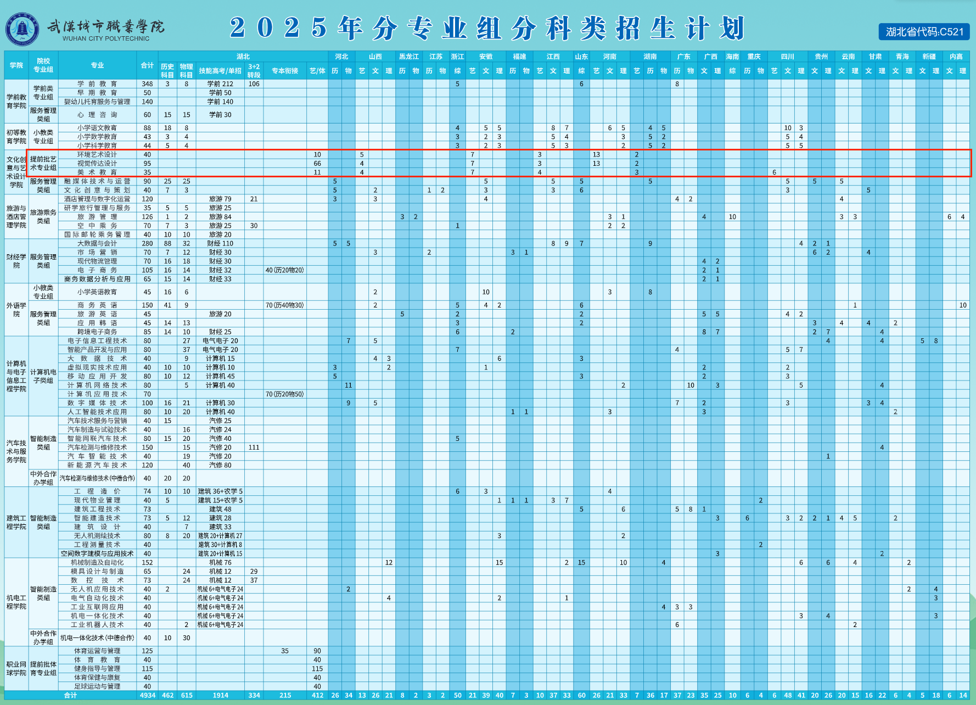Screen dimensions: 976x705
Task: Select the 初等教育学院 college cell
Action: coord(16,137)
